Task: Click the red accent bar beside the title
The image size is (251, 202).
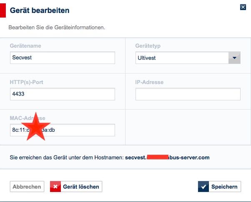Action: click(x=3, y=10)
